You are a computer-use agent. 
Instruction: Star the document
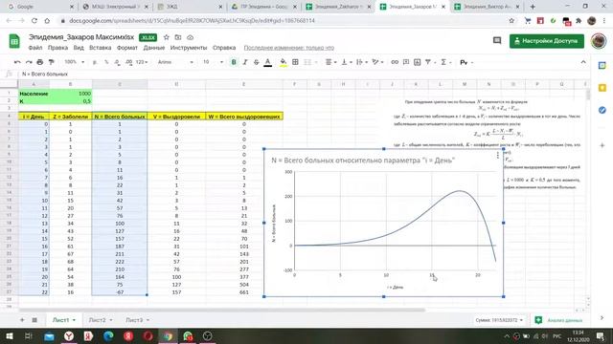click(166, 37)
